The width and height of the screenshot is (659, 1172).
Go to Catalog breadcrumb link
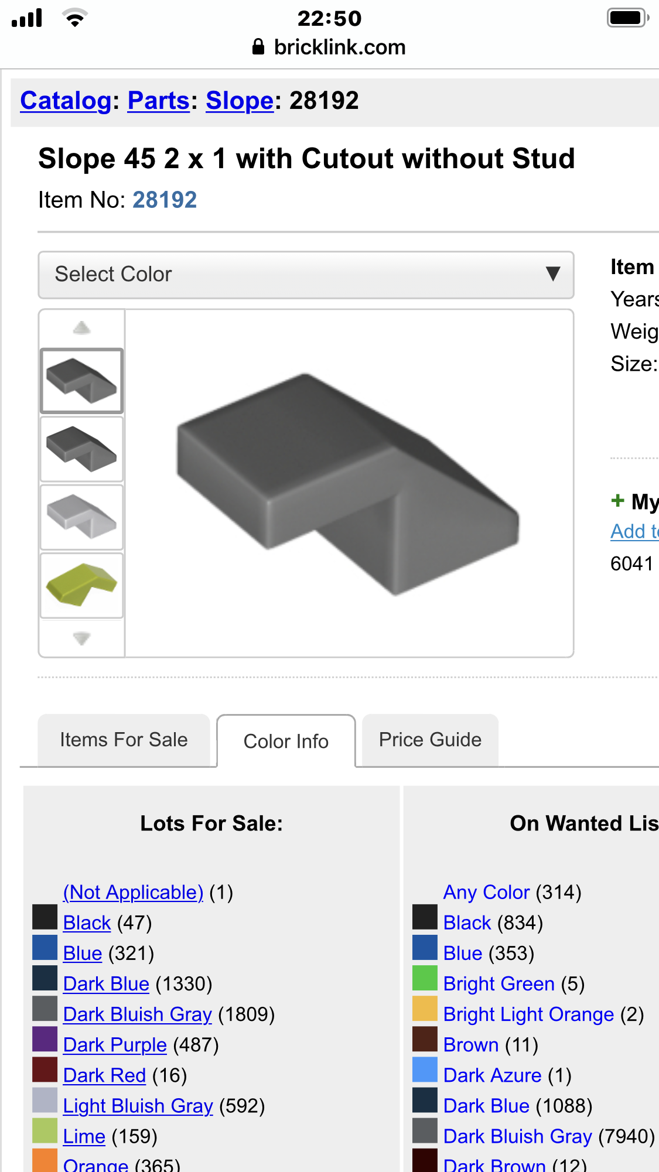coord(66,101)
